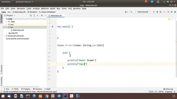The height and width of the screenshot is (99, 177).
Task: Collapse the Lazy project root node
Action: (4, 19)
